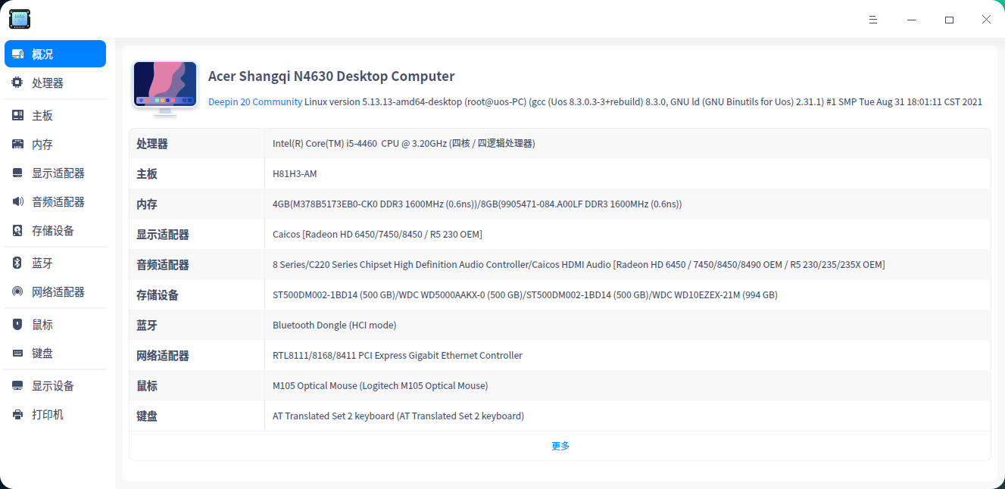Screen dimensions: 1005x489
Task: Select 处理器 in the sidebar
Action: tap(55, 83)
